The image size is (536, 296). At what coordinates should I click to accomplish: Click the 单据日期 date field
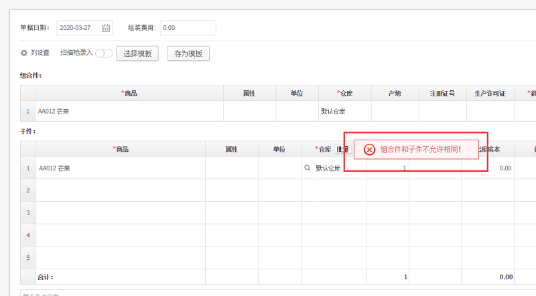(78, 28)
